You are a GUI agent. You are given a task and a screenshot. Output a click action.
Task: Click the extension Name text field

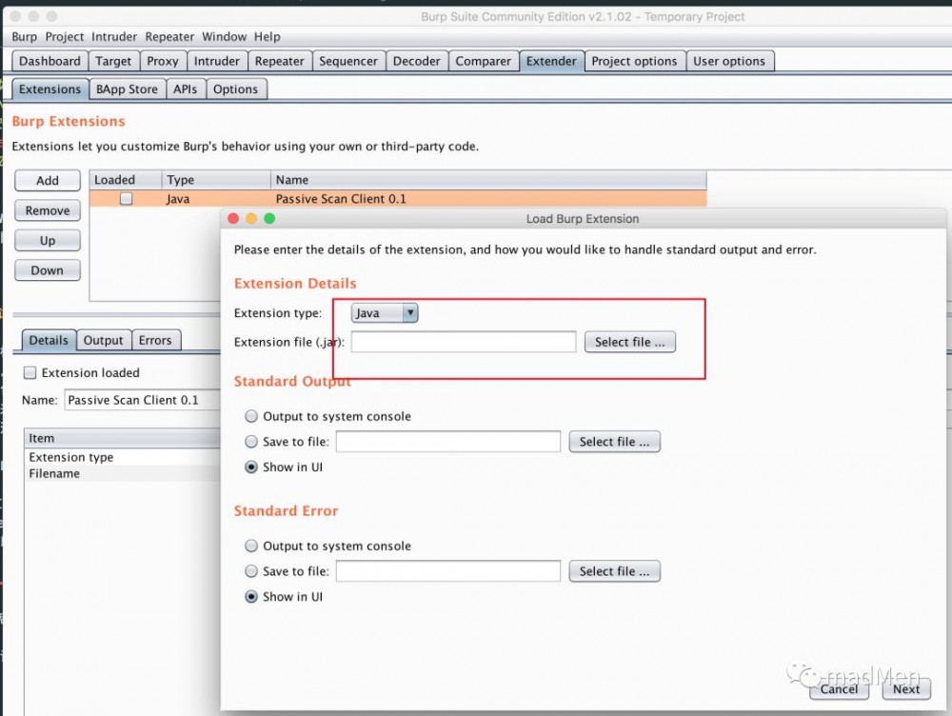pos(142,400)
